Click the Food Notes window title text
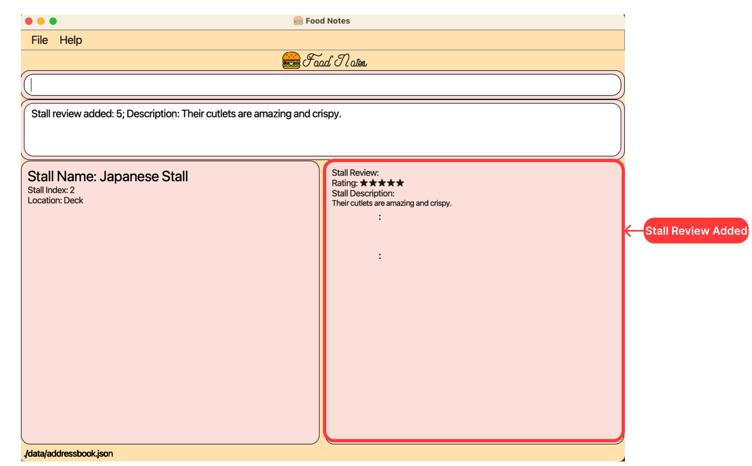 click(328, 21)
